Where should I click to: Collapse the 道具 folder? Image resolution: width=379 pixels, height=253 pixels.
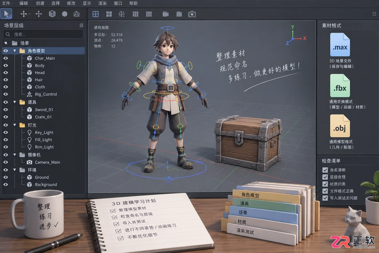(x=15, y=102)
